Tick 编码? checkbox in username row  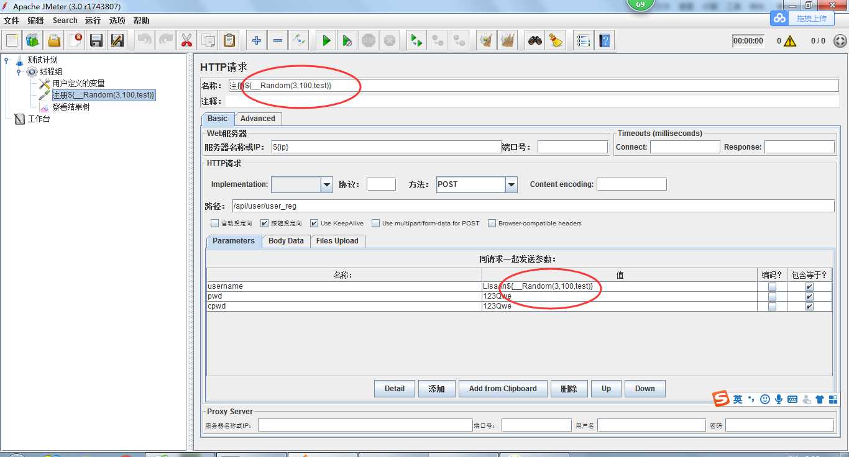tap(772, 287)
